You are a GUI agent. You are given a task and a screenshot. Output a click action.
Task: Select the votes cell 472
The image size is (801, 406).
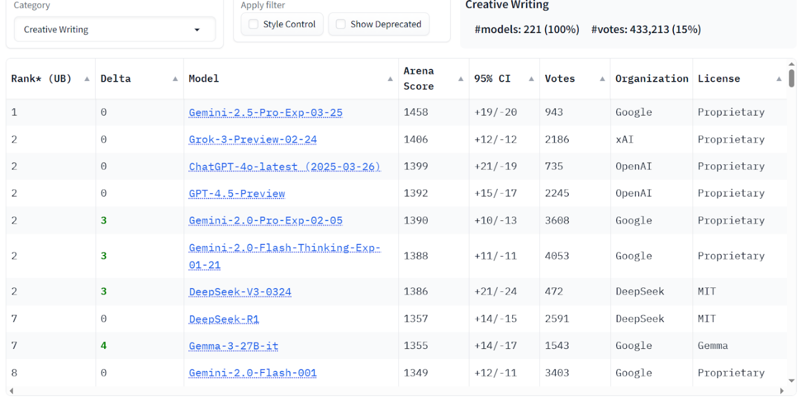[554, 292]
